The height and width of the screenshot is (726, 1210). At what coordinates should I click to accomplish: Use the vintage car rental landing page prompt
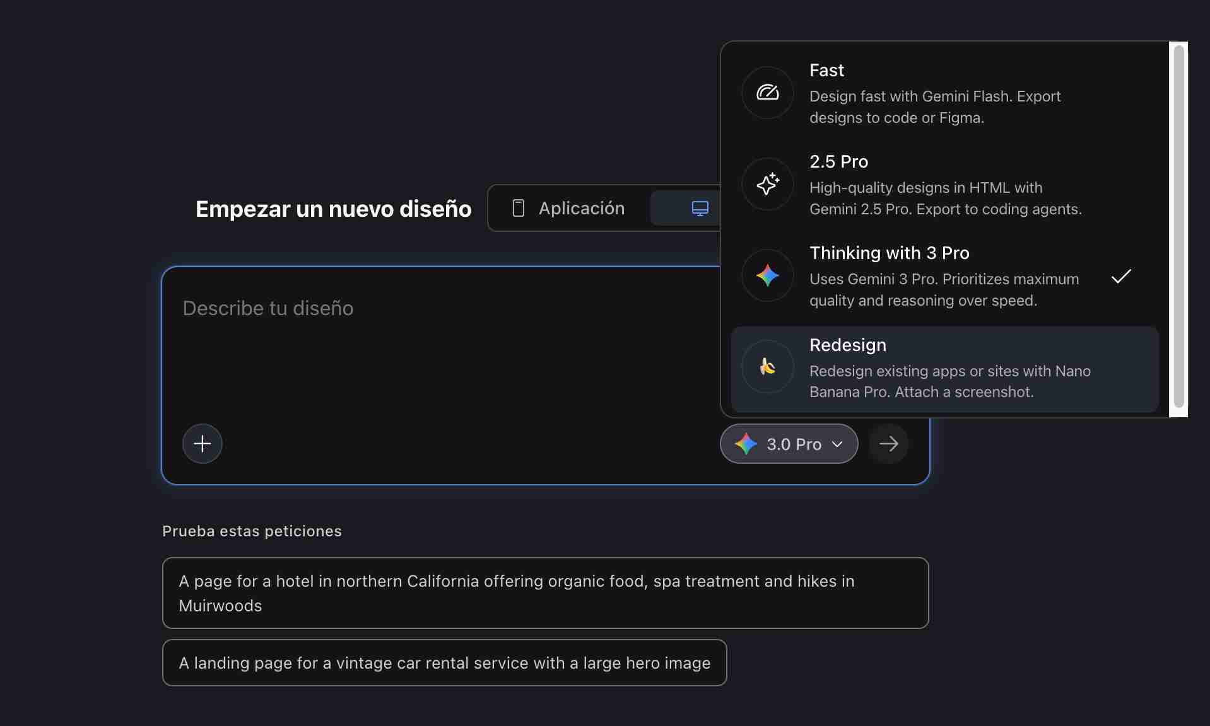(444, 663)
